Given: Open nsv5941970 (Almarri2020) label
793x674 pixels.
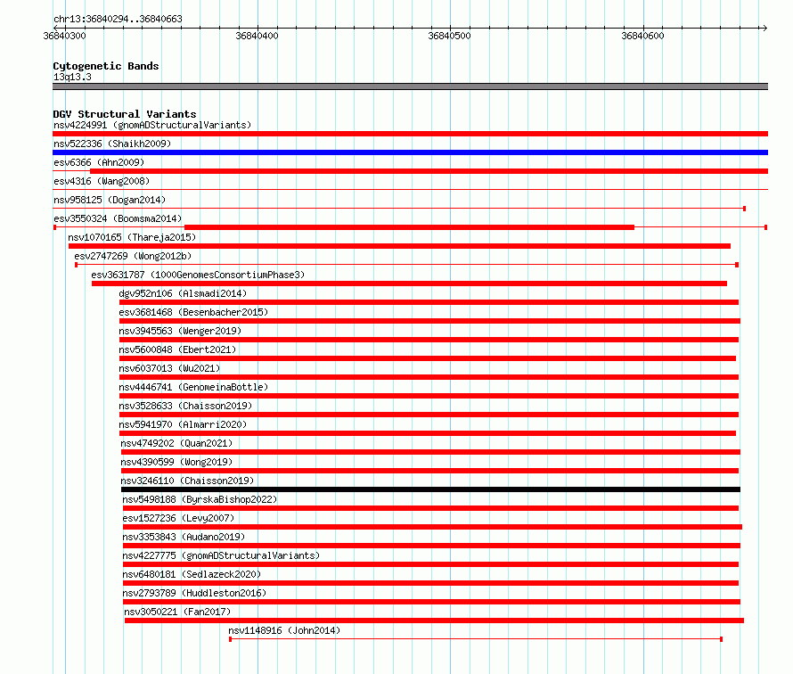Looking at the screenshot, I should [183, 424].
